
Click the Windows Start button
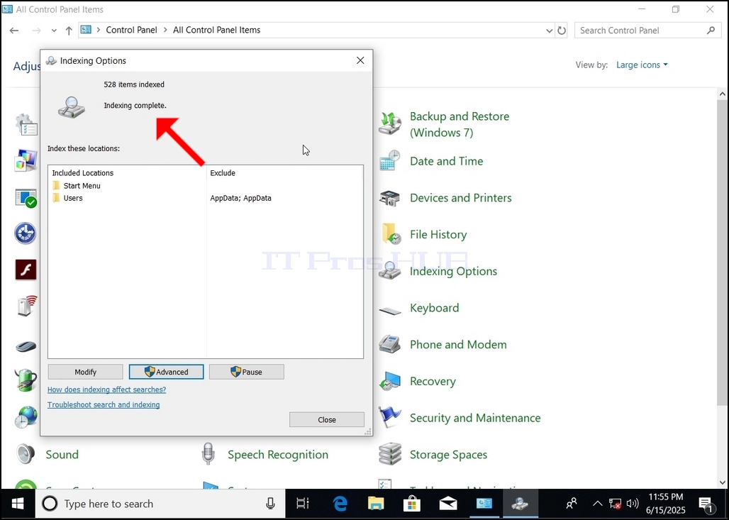[18, 504]
